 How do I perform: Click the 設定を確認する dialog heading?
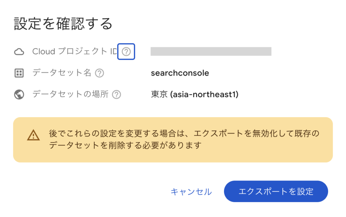point(63,24)
